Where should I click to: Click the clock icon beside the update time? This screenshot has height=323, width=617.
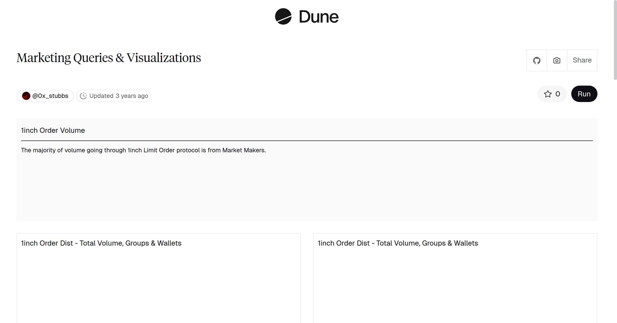coord(84,96)
